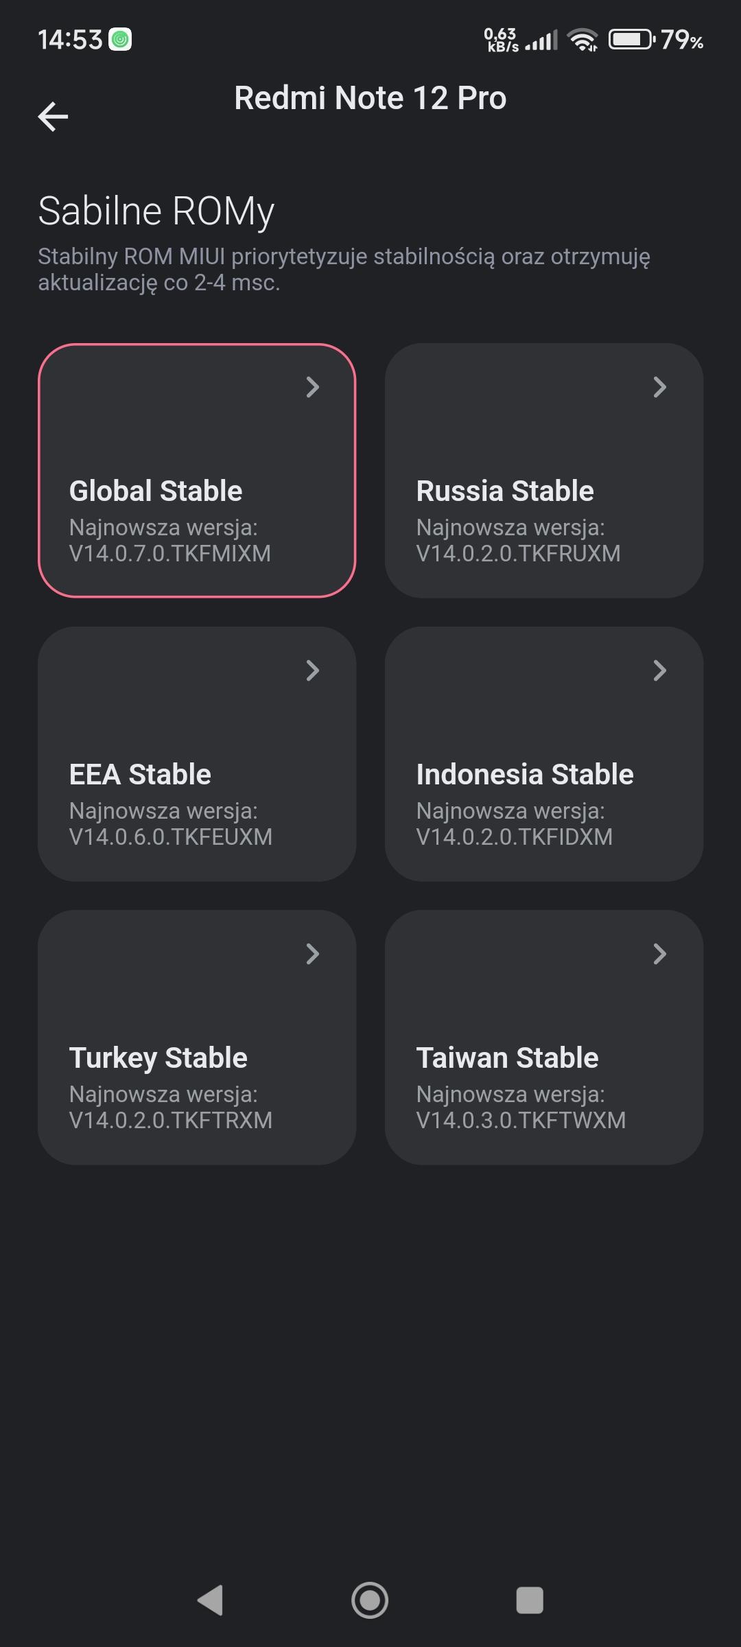741x1647 pixels.
Task: Tap the battery status icon
Action: (631, 40)
